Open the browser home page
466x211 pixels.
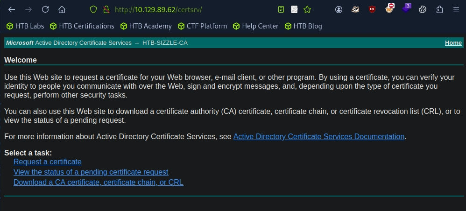[62, 9]
